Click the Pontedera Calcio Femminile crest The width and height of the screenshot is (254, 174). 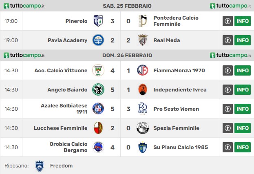[x=143, y=21]
